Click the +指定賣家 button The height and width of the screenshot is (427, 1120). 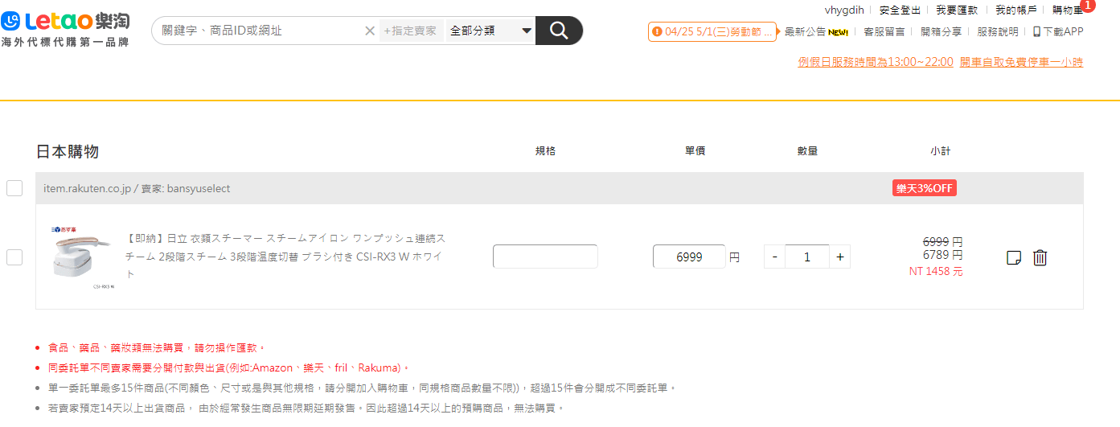(x=411, y=31)
